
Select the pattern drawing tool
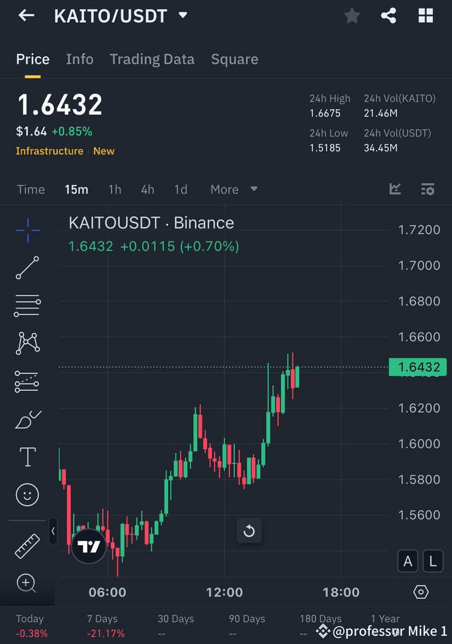(27, 343)
